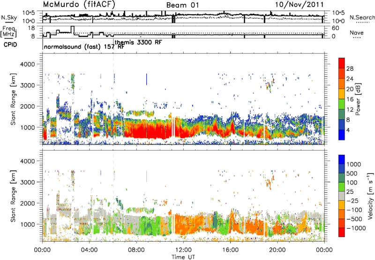The image size is (375, 260).
Task: Click the blue bottom of power colorbar
Action: [x=342, y=135]
